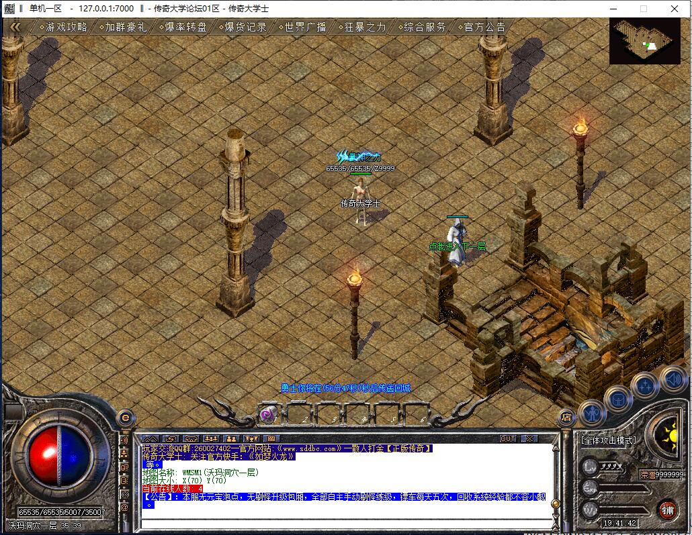The image size is (692, 535).
Task: Toggle the guild message icon left of chat
Action: (x=125, y=481)
